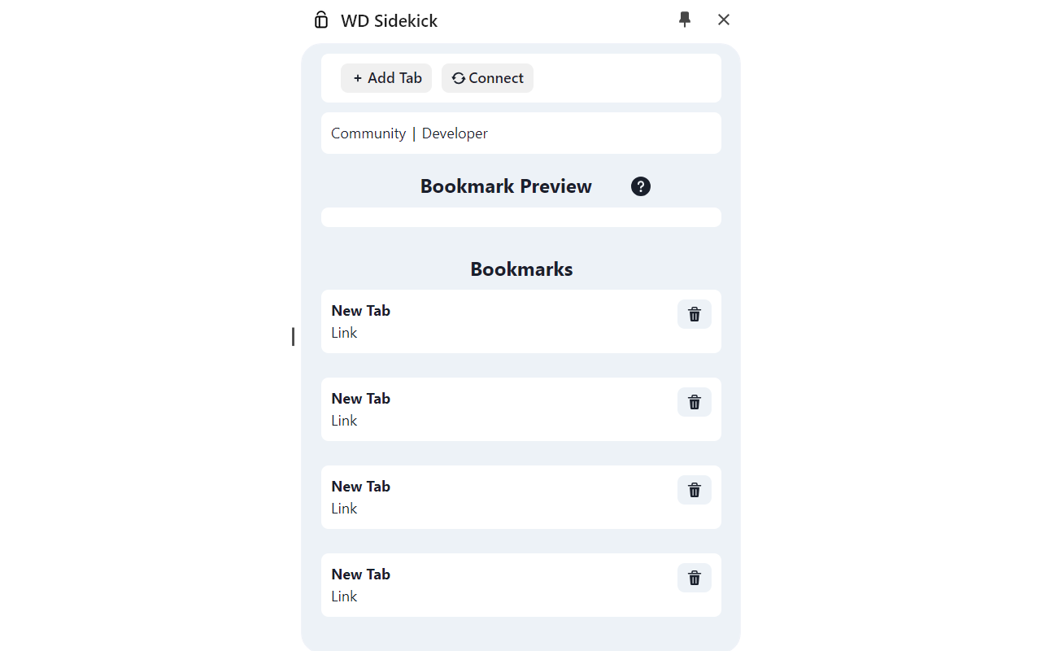Viewport: 1041px width, 651px height.
Task: Close the WD Sidekick panel
Action: point(724,20)
